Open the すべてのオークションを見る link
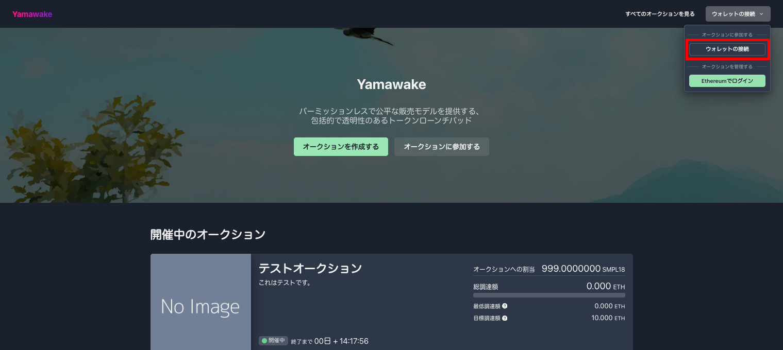This screenshot has height=350, width=783. pos(660,14)
